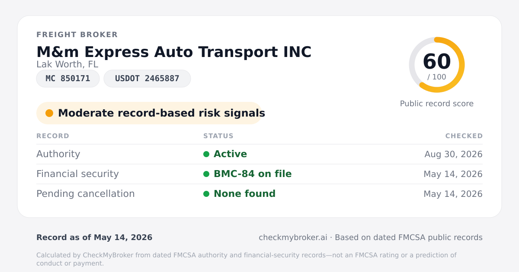Select the USDOT 2465887 badge
Screen dimensions: 519x272
[147, 79]
